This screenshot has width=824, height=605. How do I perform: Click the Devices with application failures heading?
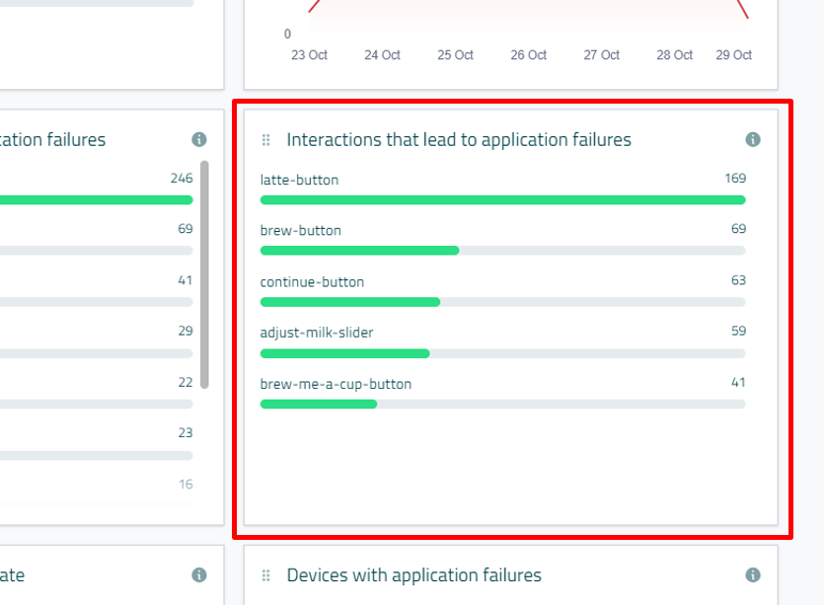pos(413,575)
